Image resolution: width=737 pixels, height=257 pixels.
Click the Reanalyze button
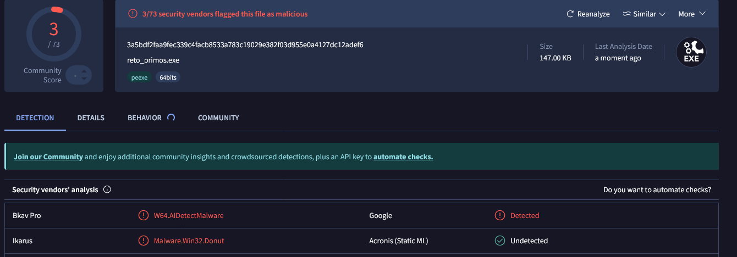(x=588, y=14)
